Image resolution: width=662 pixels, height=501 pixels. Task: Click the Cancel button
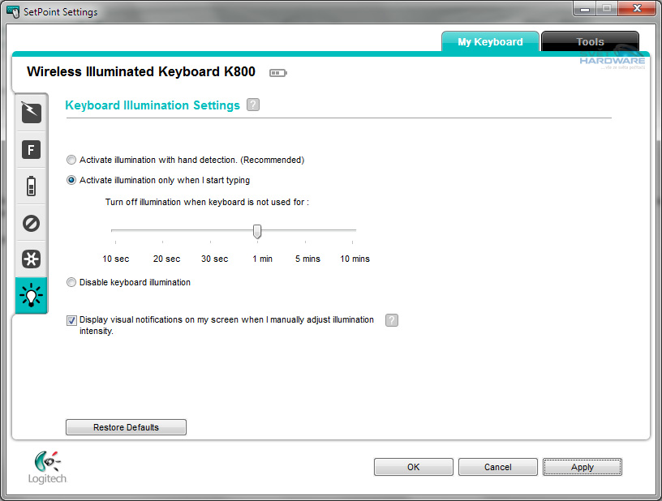[497, 467]
